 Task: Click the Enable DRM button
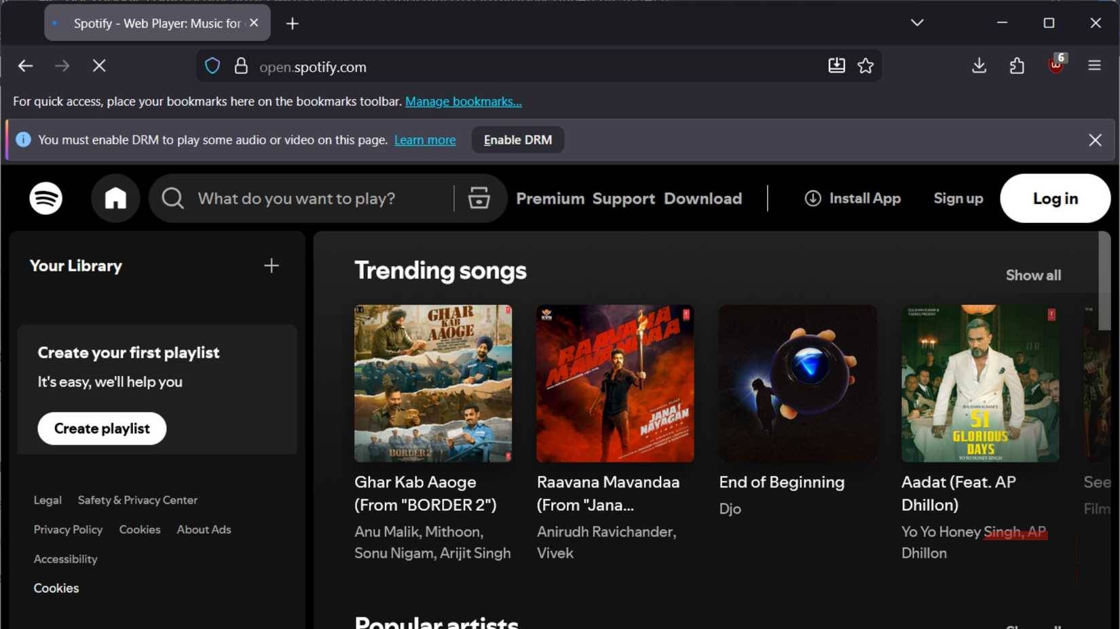517,140
